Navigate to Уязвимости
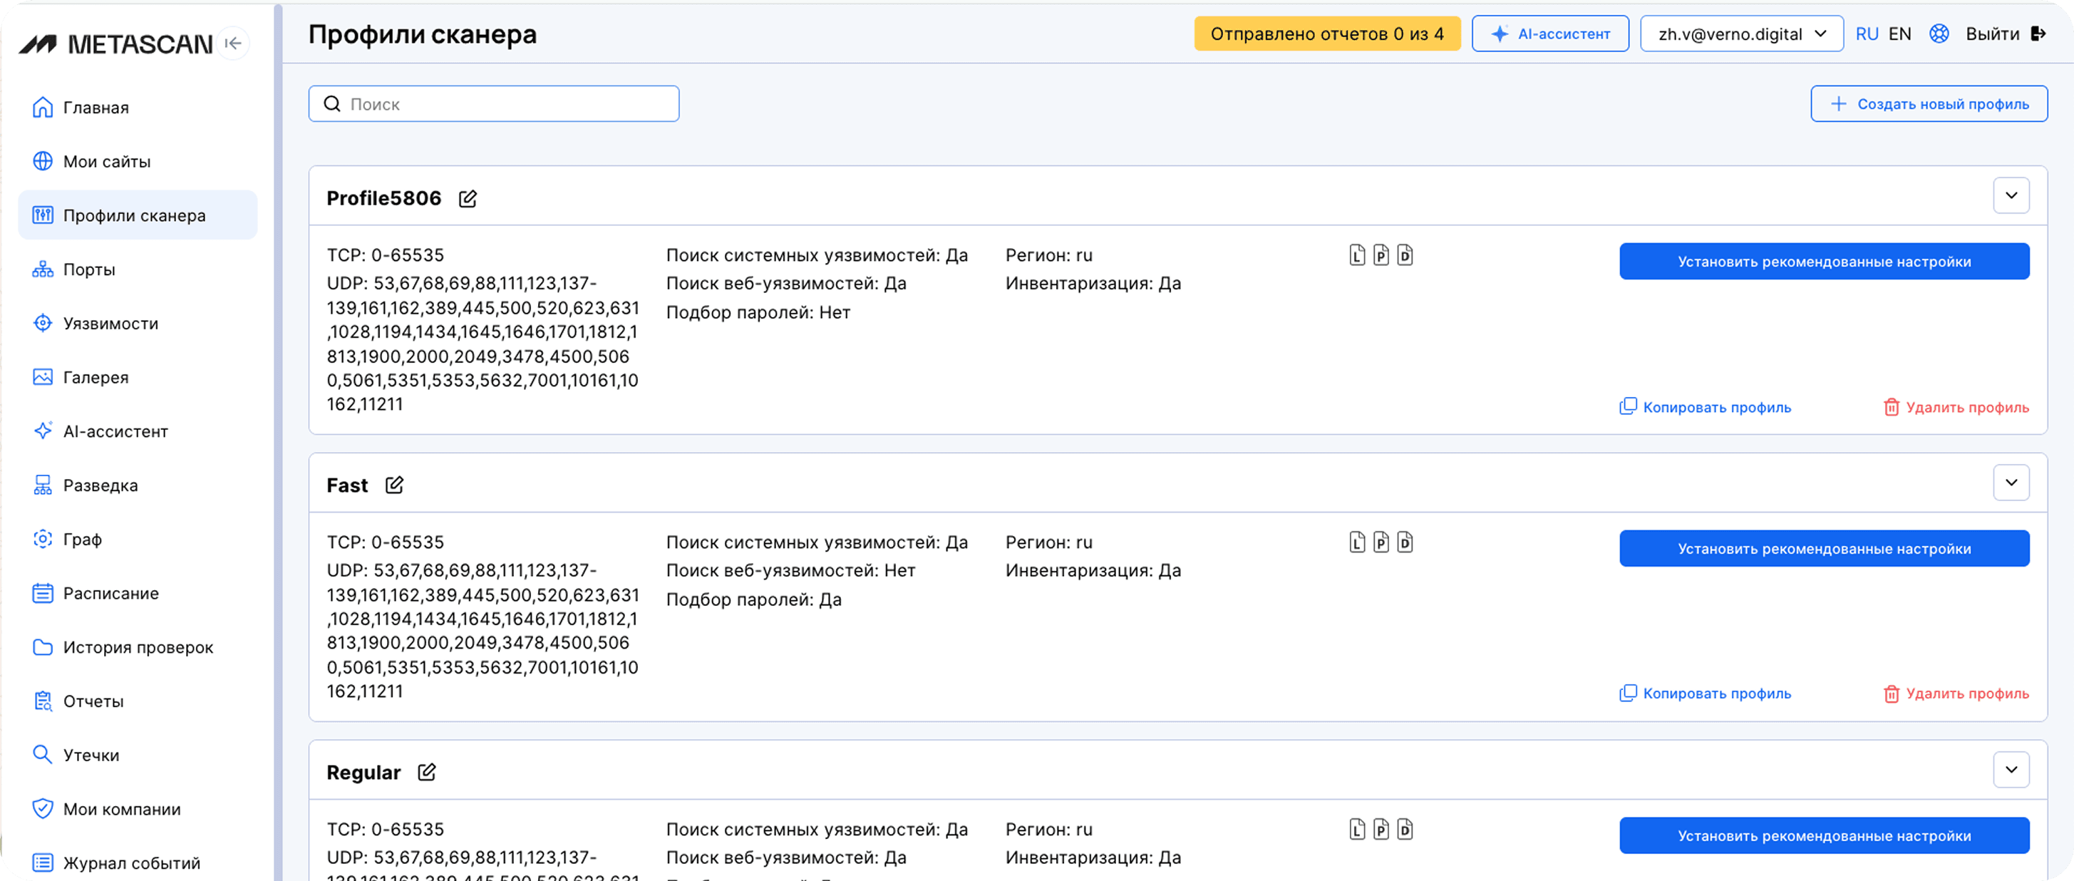 [x=138, y=323]
